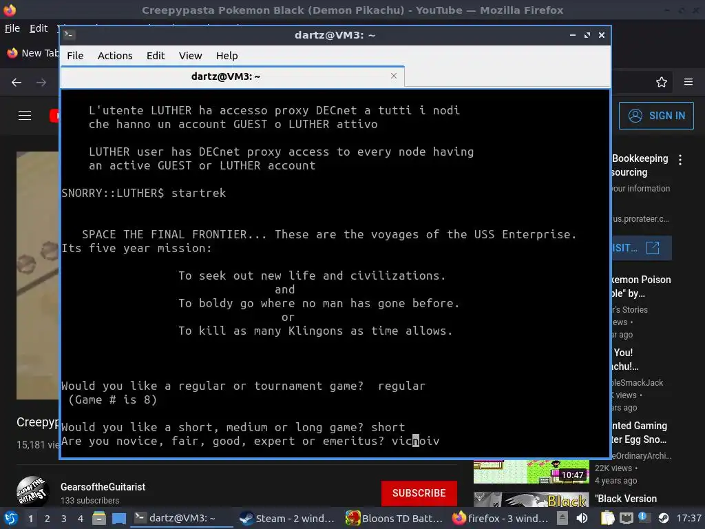
Task: Go back in the Firefox browser
Action: [x=17, y=83]
